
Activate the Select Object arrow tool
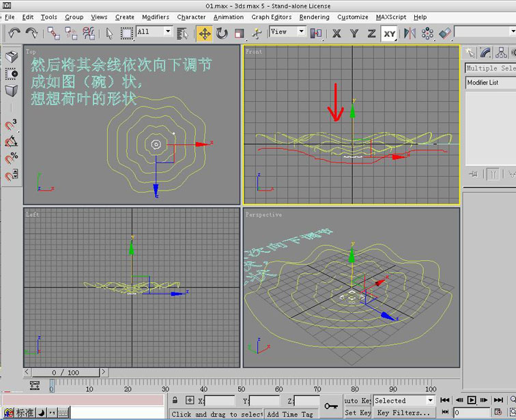(x=109, y=33)
